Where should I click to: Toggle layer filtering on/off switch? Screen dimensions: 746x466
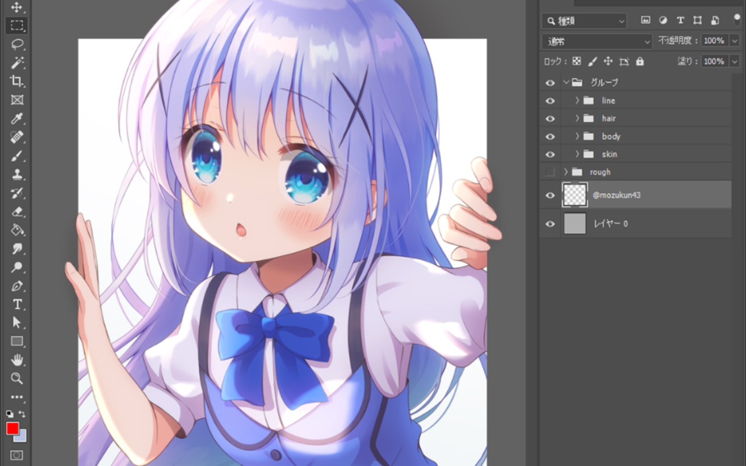(x=737, y=20)
